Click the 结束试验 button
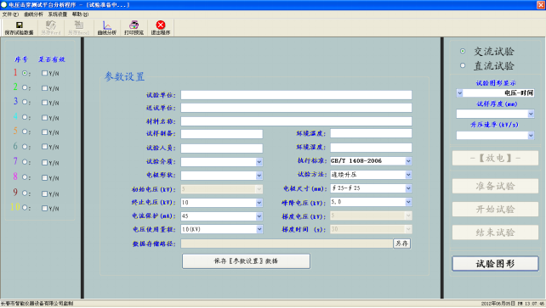This screenshot has width=546, height=308. [495, 232]
